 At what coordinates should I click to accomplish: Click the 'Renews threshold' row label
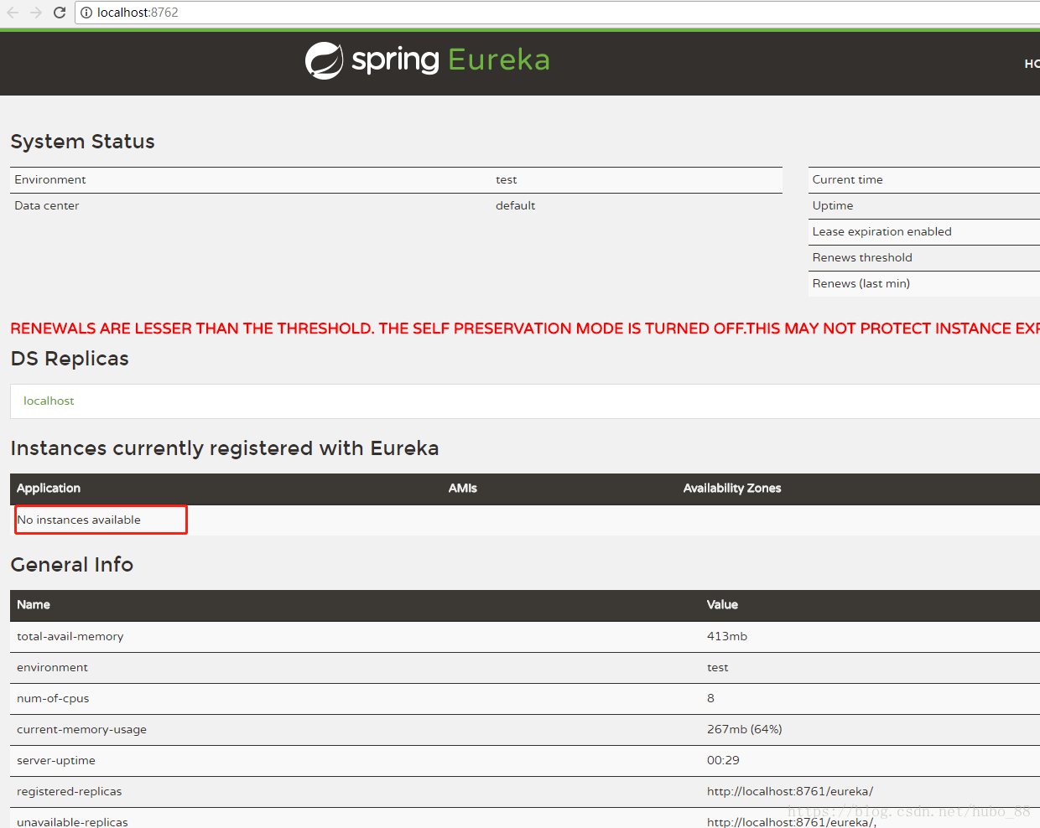pos(861,258)
